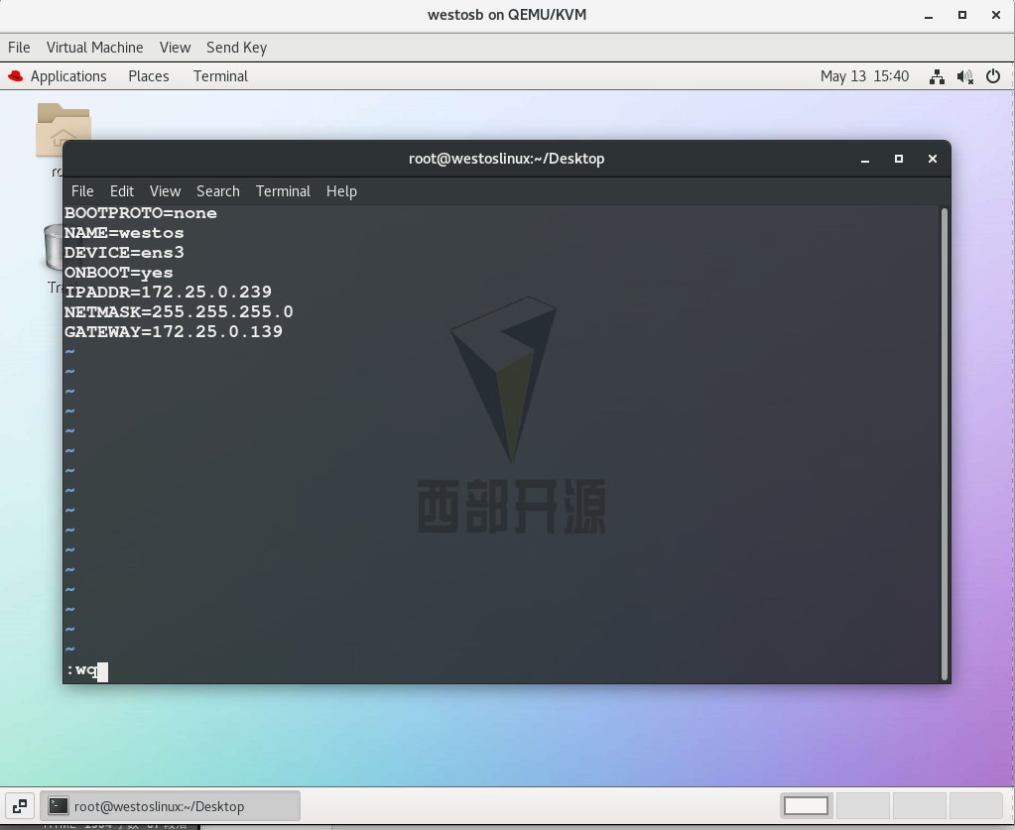Viewport: 1015px width, 830px height.
Task: Open View menu in terminal window
Action: point(165,191)
